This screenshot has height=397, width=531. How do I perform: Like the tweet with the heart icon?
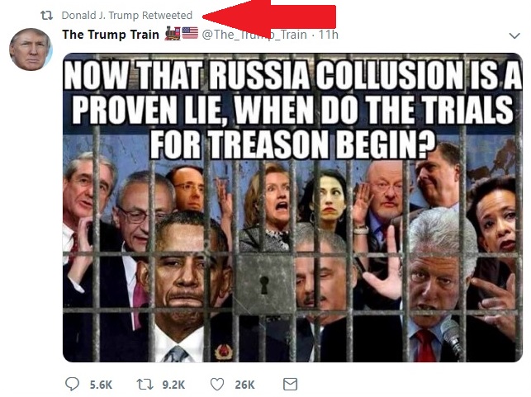[x=217, y=385]
